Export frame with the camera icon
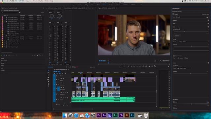This screenshot has height=119, width=211. tap(149, 66)
